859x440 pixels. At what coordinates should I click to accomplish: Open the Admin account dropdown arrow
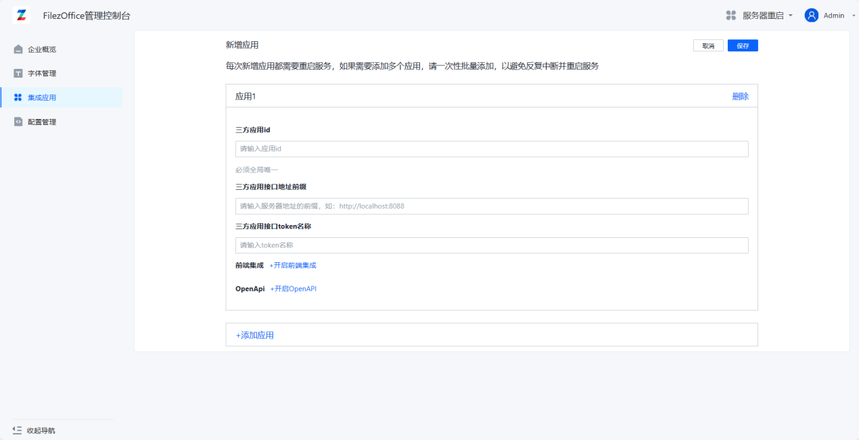pos(853,16)
